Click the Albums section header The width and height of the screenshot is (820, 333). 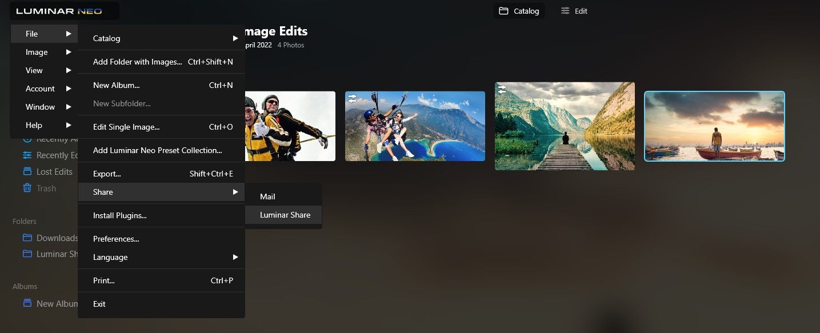click(x=25, y=286)
